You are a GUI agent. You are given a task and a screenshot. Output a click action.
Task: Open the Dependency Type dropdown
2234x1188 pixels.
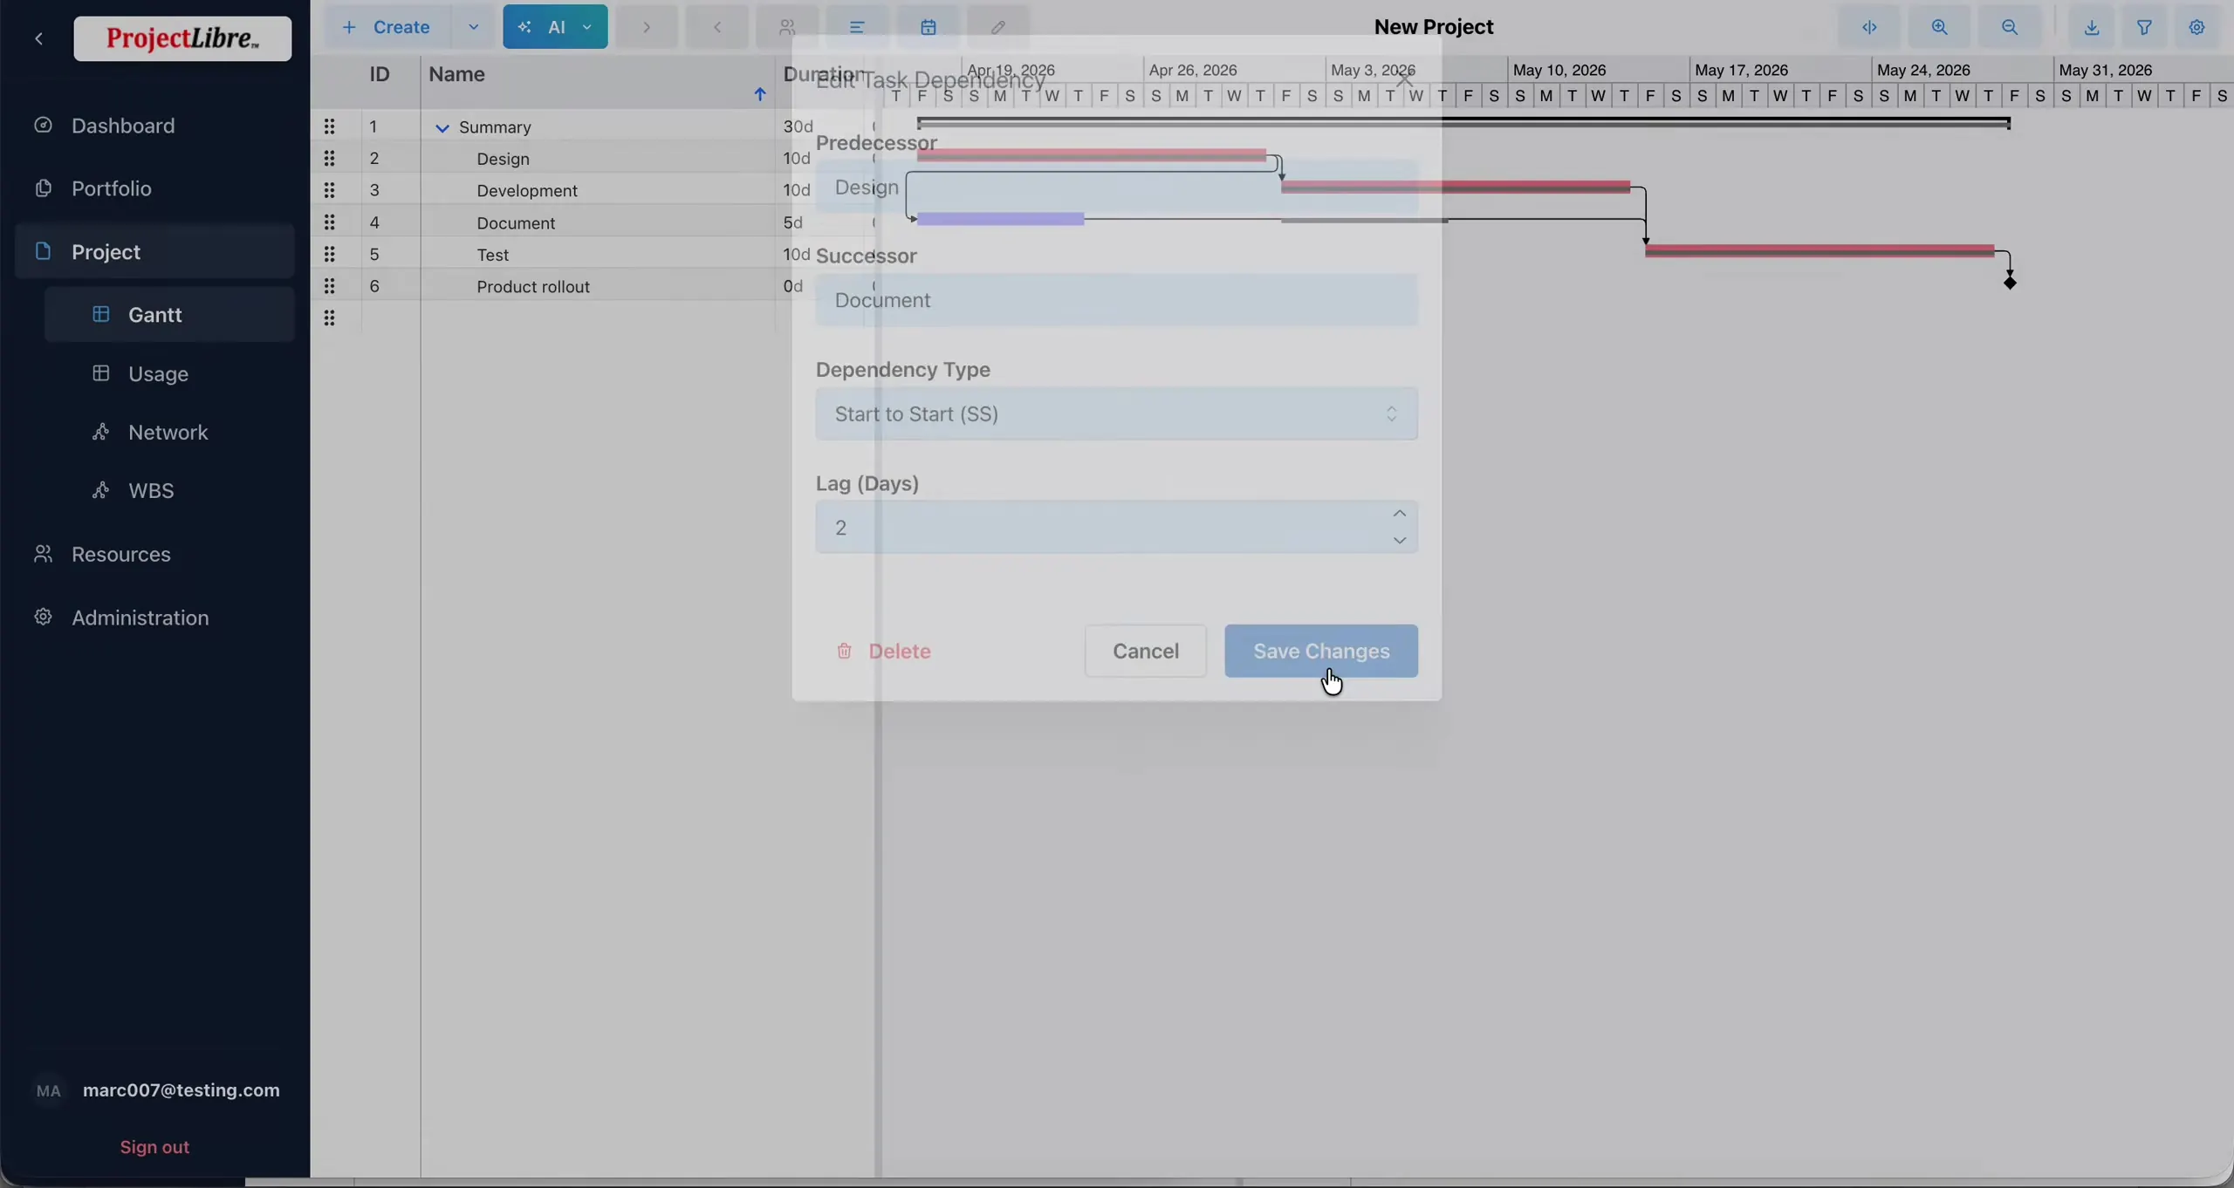coord(1116,413)
